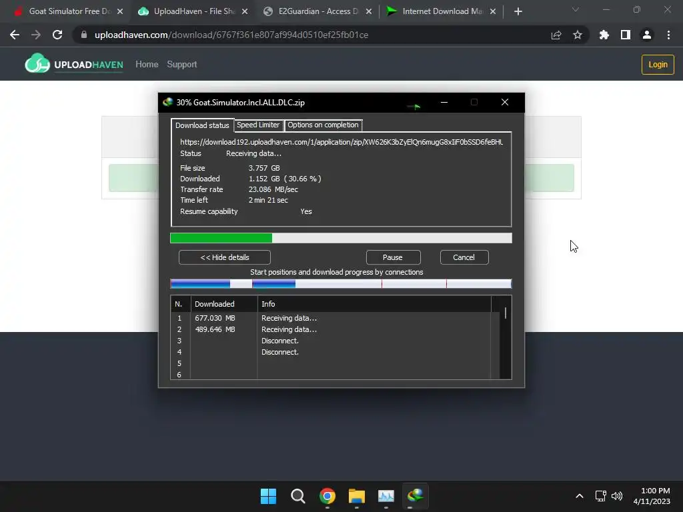This screenshot has height=512, width=683.
Task: Close the IDM download dialog
Action: pyautogui.click(x=505, y=102)
